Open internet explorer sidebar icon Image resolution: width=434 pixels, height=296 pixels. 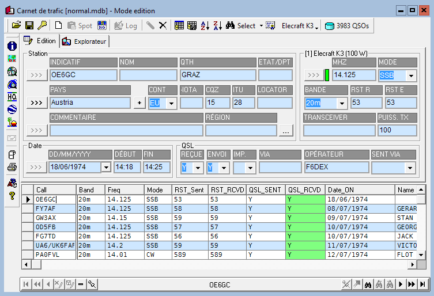point(12,84)
